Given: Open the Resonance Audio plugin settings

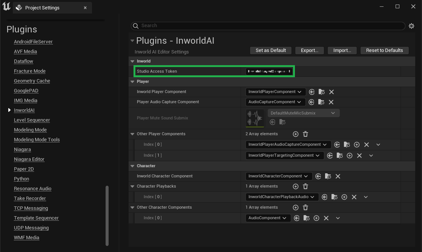Looking at the screenshot, I should tap(32, 189).
